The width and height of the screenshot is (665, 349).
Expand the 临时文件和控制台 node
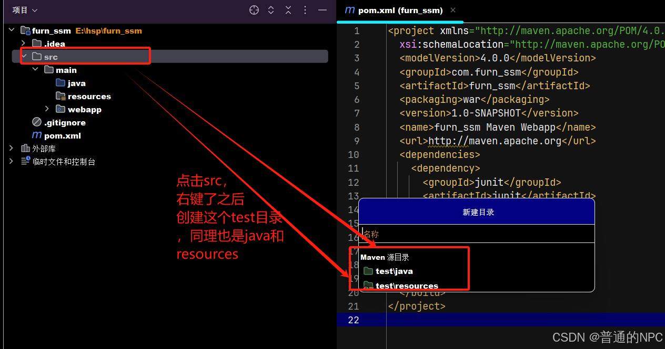coord(12,162)
